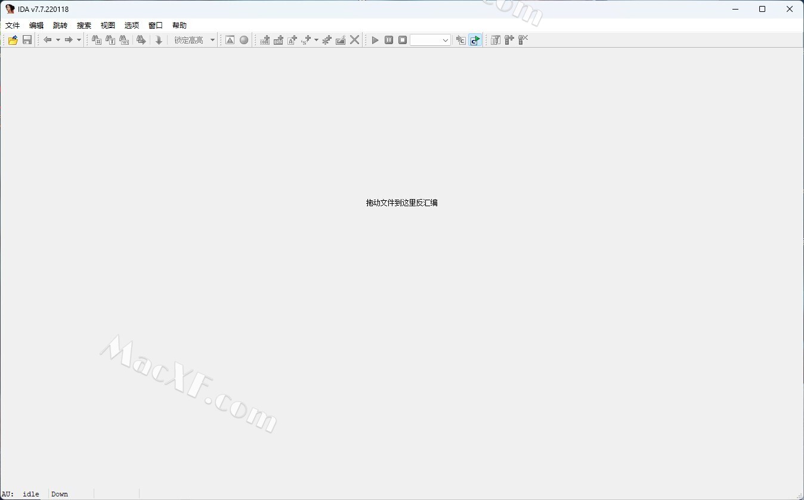Screen dimensions: 804x500
Task: Click the Save floppy disk icon
Action: tap(27, 40)
